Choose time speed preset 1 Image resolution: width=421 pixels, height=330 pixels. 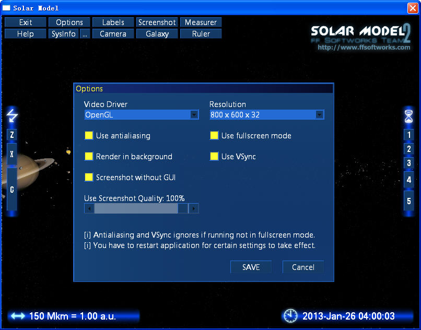(x=408, y=135)
